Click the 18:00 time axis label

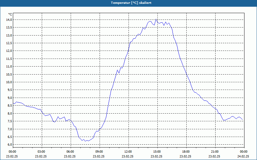click(x=186, y=151)
